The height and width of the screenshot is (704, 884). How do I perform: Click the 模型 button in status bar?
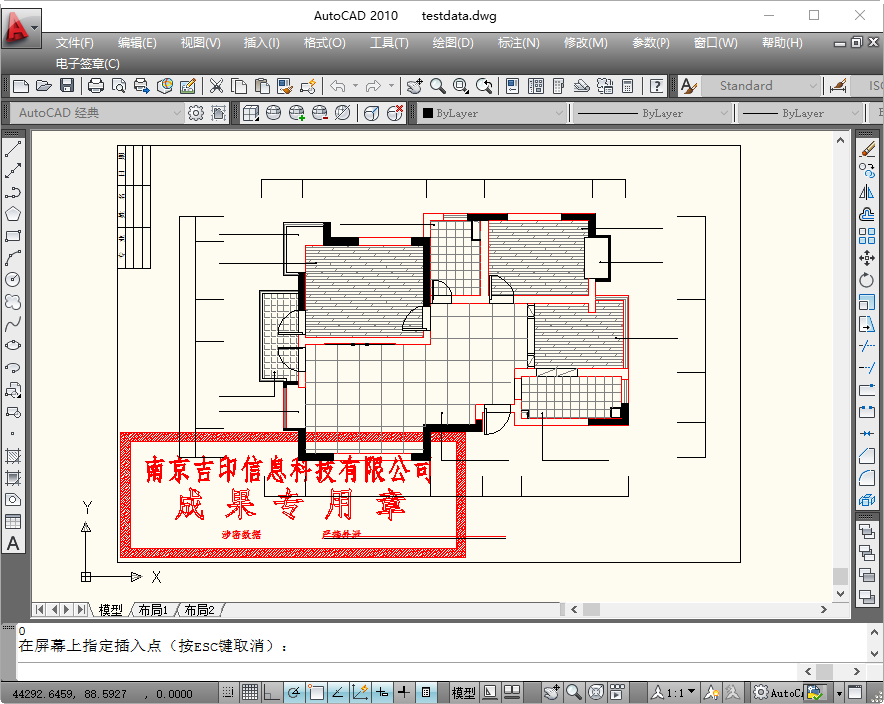pyautogui.click(x=463, y=693)
